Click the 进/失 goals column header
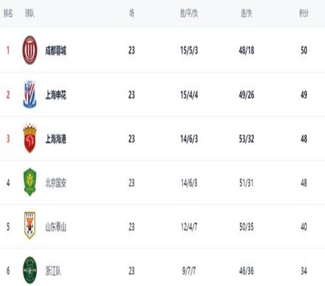The image size is (325, 286). (x=246, y=14)
